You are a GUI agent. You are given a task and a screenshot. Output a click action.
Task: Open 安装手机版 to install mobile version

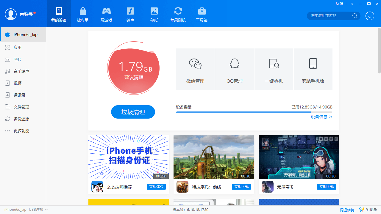point(313,69)
